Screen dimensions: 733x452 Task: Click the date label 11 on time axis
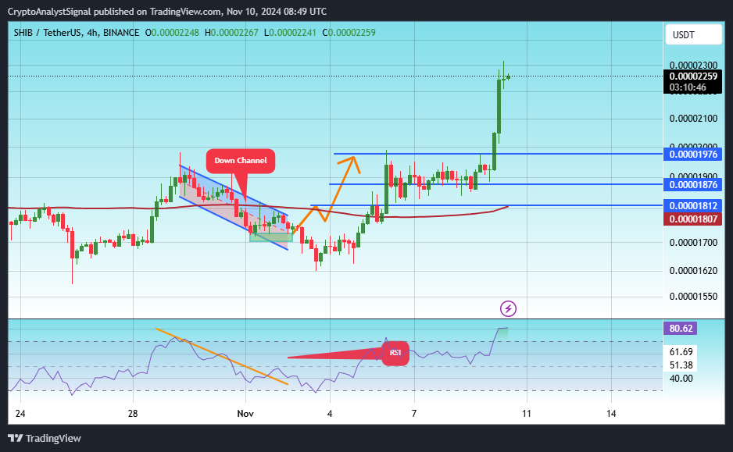[527, 414]
